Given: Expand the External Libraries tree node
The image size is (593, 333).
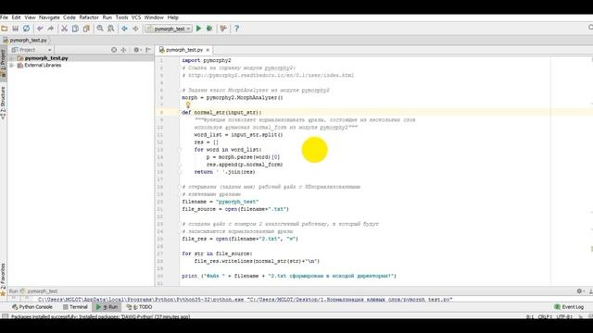Looking at the screenshot, I should tap(12, 66).
